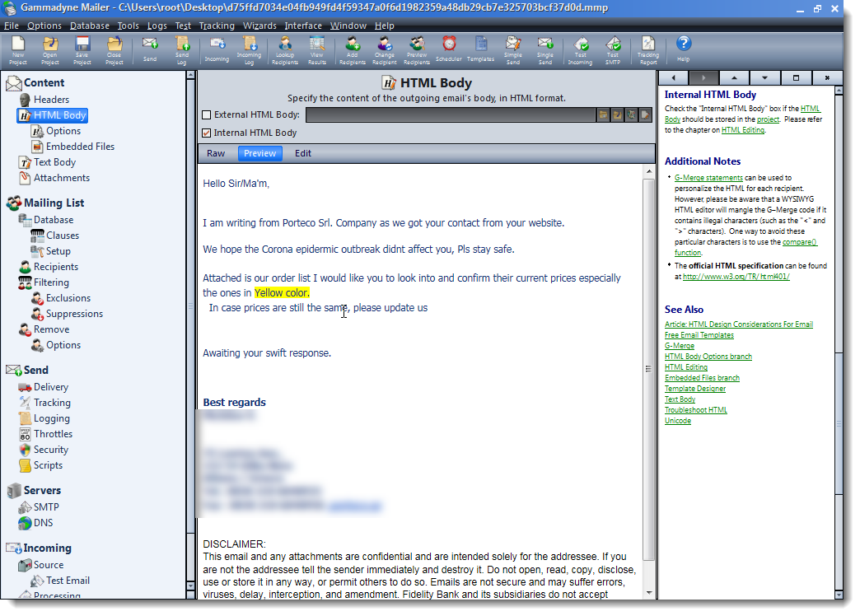Click the External HTML Body path field

coord(451,114)
